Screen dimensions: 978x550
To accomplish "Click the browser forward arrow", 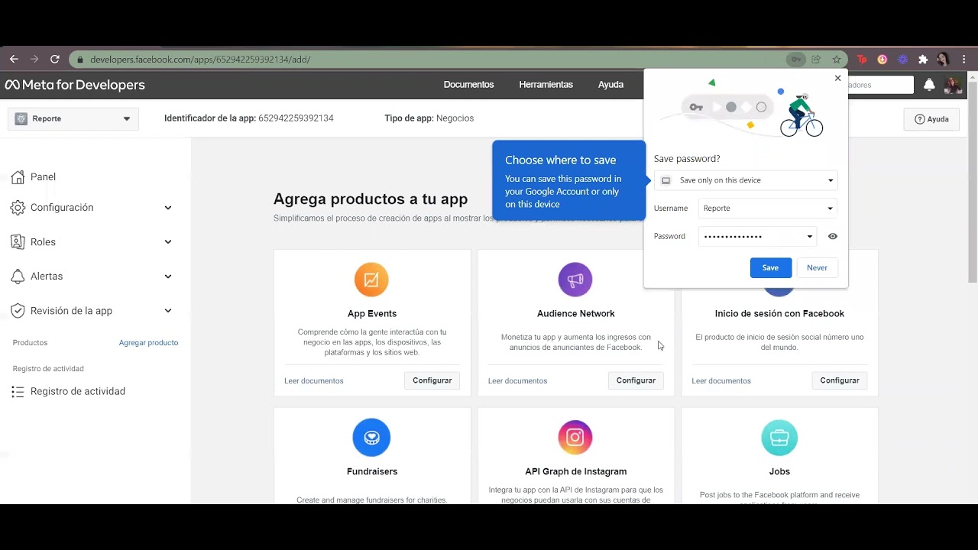I will pos(34,59).
